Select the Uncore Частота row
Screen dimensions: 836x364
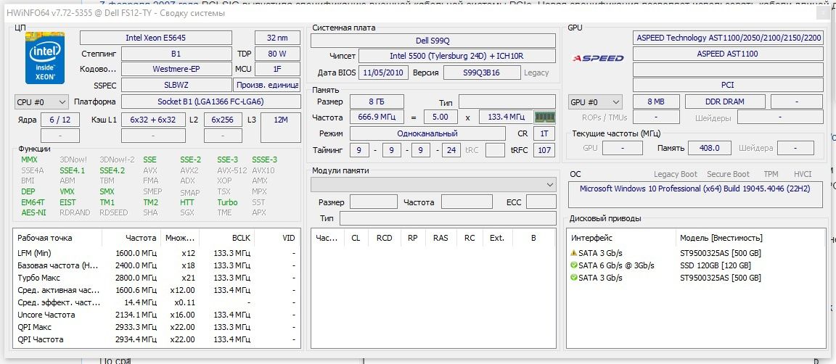(156, 315)
